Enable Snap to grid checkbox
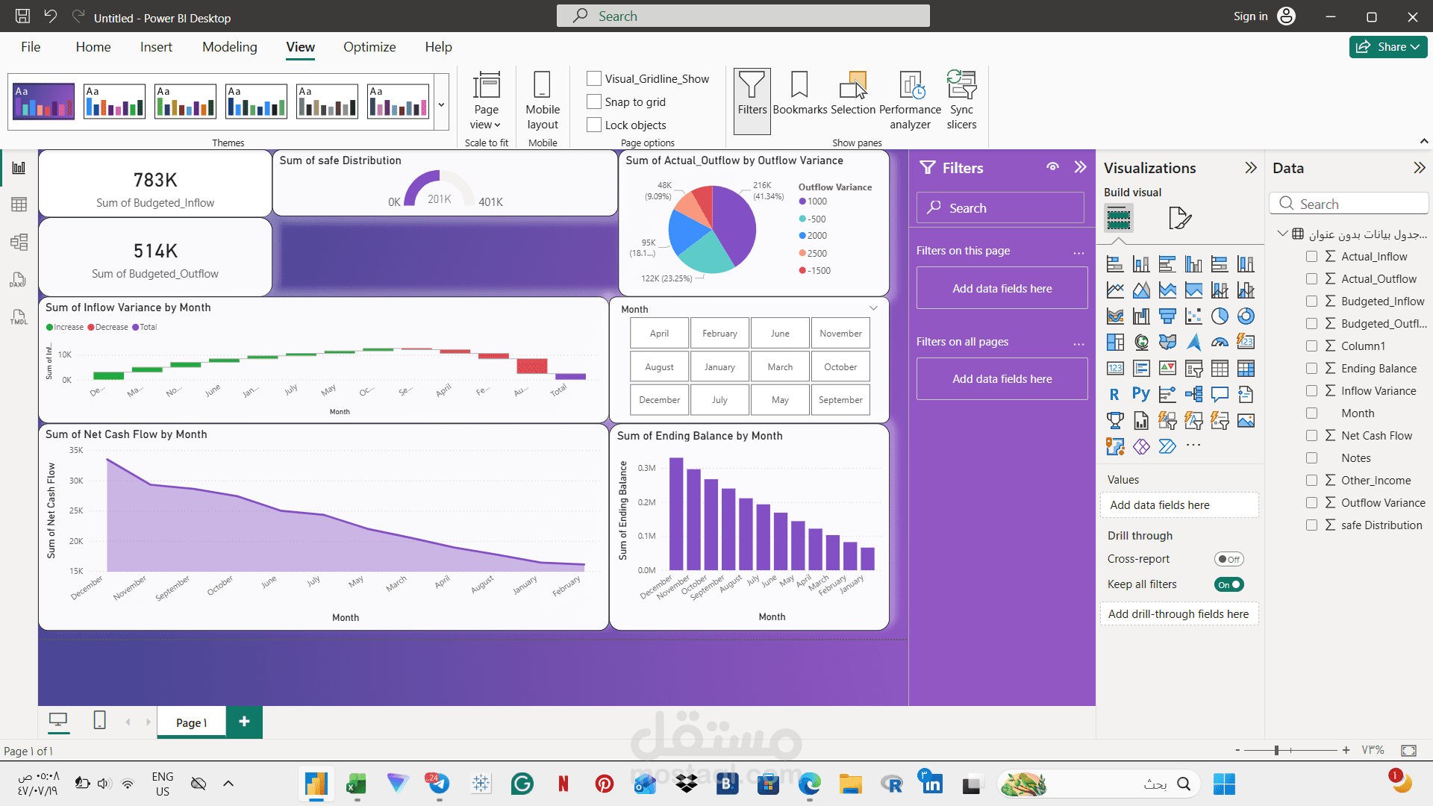Viewport: 1433px width, 806px height. click(x=594, y=101)
